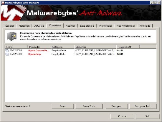This screenshot has height=122, width=162.
Task: Open the Registros tab
Action: coord(70,26)
